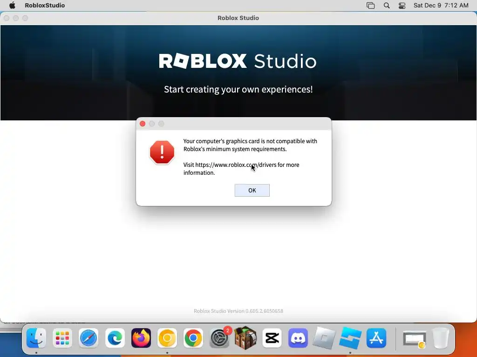Click the date and time in menu bar
Screen dimensions: 477x357
(441, 5)
